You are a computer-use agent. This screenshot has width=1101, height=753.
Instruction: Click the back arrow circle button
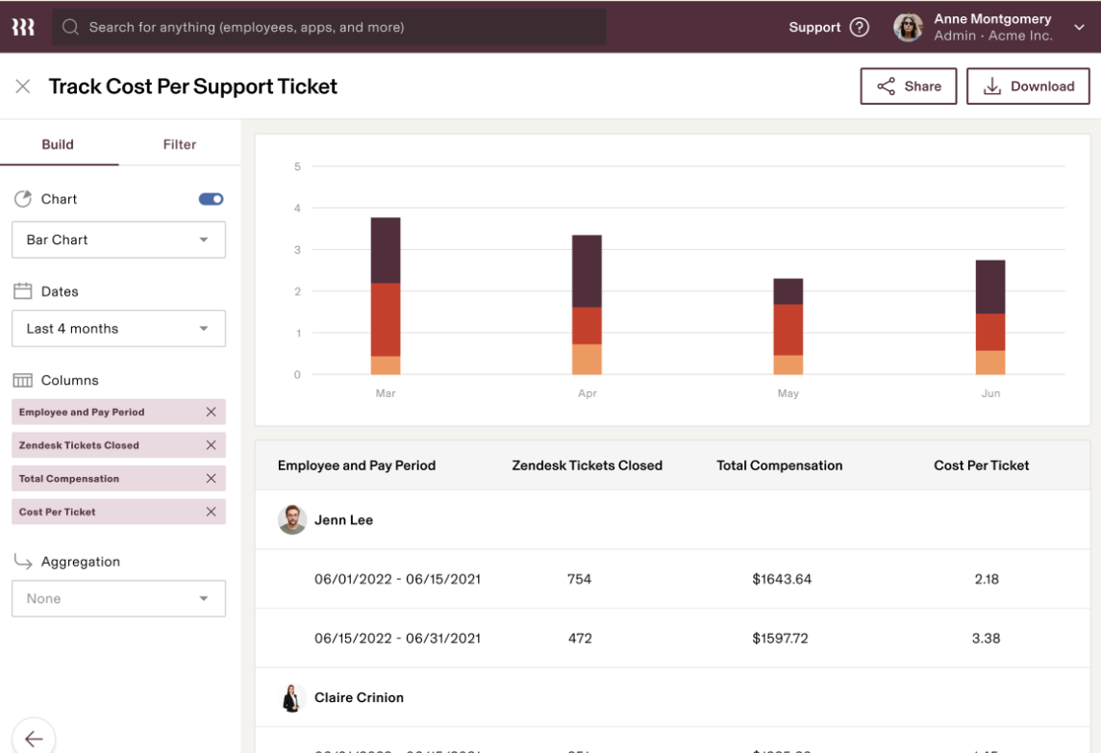(x=34, y=738)
